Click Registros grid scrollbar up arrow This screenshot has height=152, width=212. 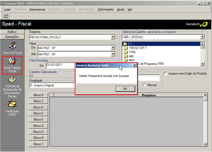coord(205,95)
